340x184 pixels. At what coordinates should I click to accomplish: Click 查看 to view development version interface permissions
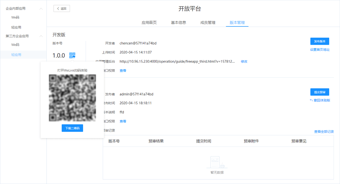click(x=123, y=71)
